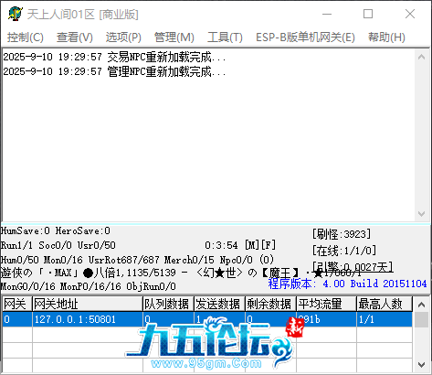Open the 控制(C) menu

point(26,37)
